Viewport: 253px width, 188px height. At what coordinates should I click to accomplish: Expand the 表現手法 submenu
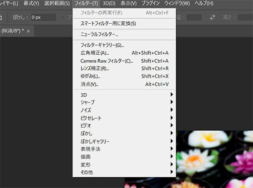124,149
